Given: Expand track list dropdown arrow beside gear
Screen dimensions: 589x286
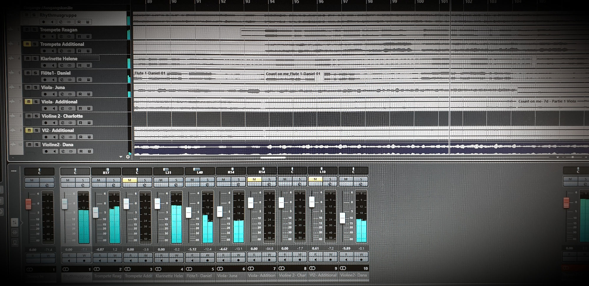Looking at the screenshot, I should pyautogui.click(x=121, y=157).
